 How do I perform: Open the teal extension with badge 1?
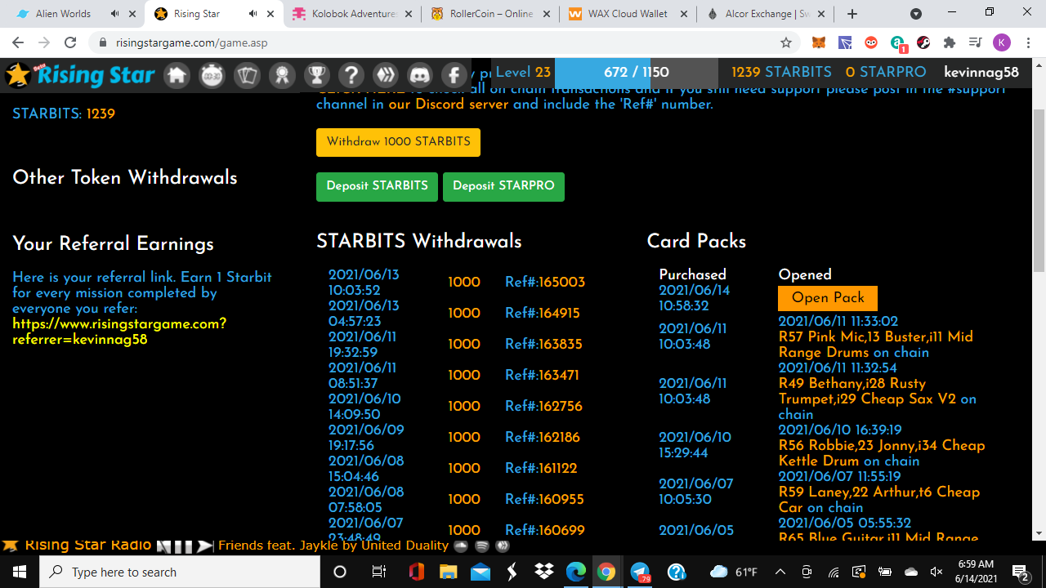[897, 43]
